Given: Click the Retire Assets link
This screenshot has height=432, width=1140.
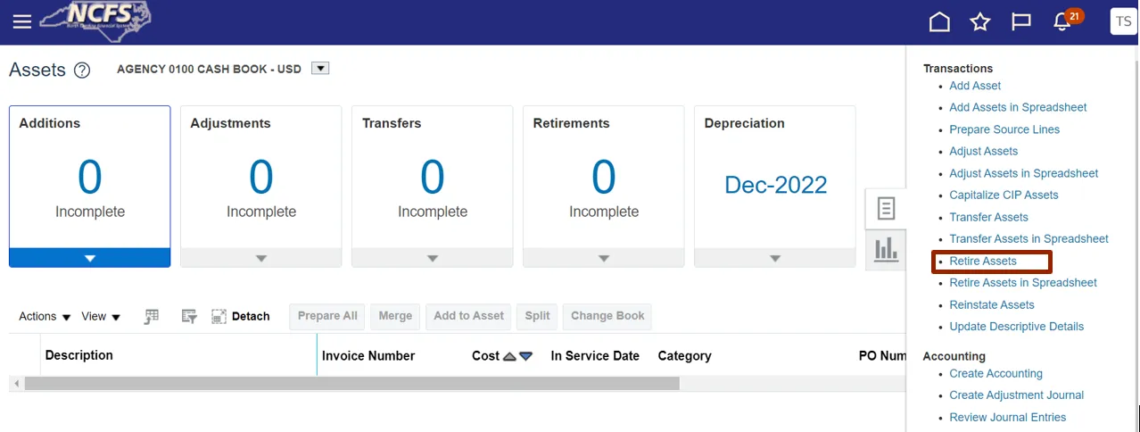Looking at the screenshot, I should [x=983, y=261].
